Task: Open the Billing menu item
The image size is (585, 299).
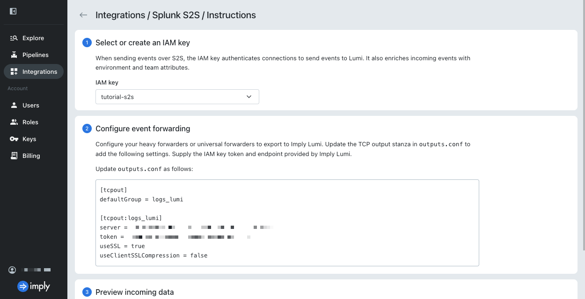Action: coord(34,156)
